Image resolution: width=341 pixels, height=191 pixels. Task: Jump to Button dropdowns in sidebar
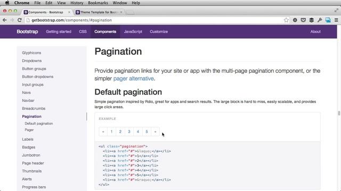38,76
